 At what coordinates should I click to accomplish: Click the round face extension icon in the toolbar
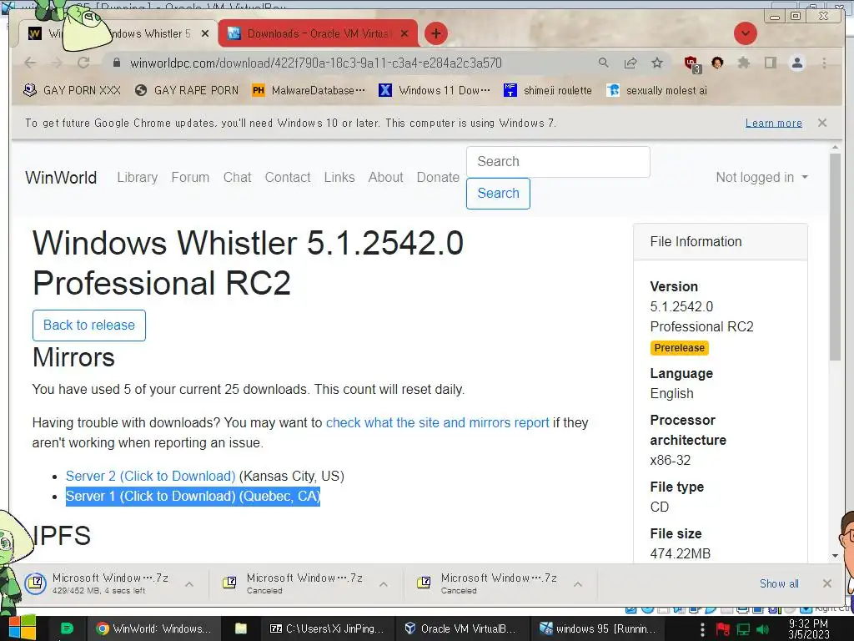pos(717,63)
